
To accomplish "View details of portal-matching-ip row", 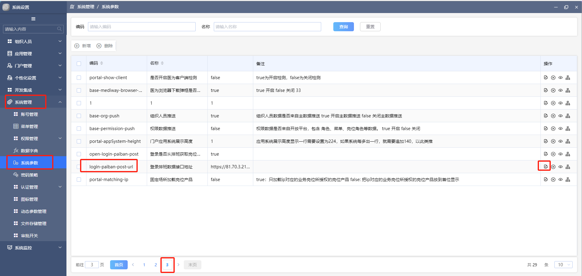I will click(x=560, y=180).
